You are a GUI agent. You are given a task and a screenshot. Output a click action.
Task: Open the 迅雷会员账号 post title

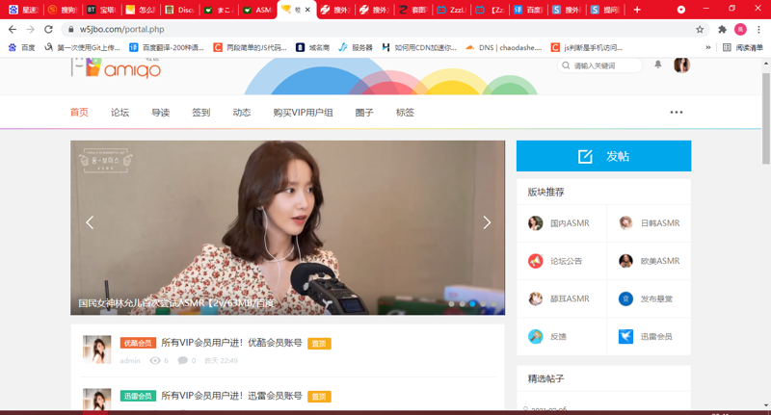coord(231,396)
